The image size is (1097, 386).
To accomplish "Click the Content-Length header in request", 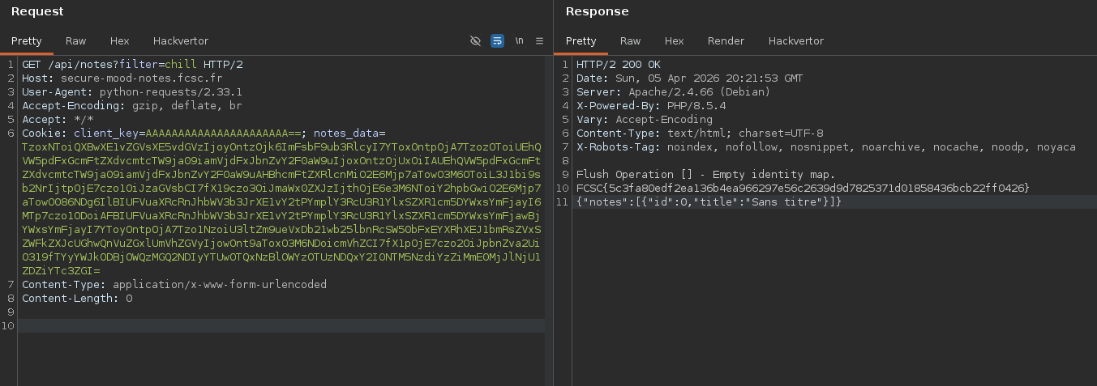I will pos(77,298).
